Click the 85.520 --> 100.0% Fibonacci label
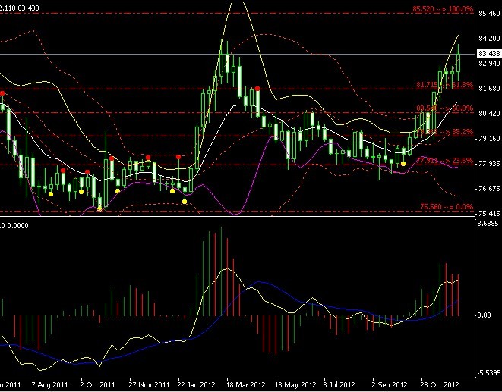Viewport: 502px width, 392px height. tap(443, 8)
